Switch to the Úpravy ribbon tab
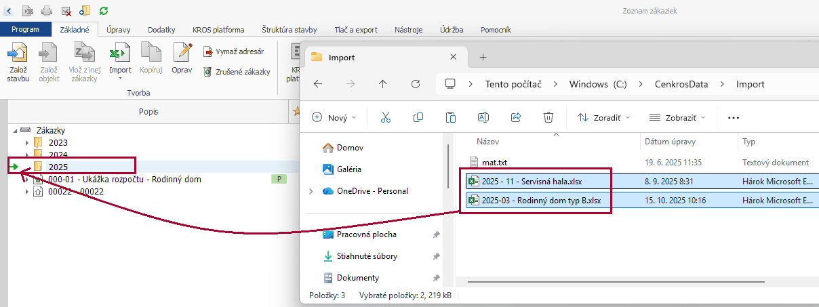 (119, 30)
